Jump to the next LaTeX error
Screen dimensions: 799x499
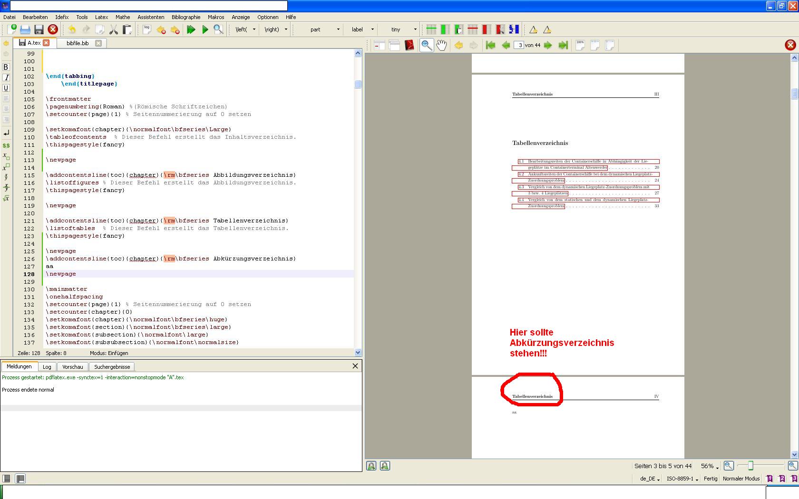click(175, 29)
